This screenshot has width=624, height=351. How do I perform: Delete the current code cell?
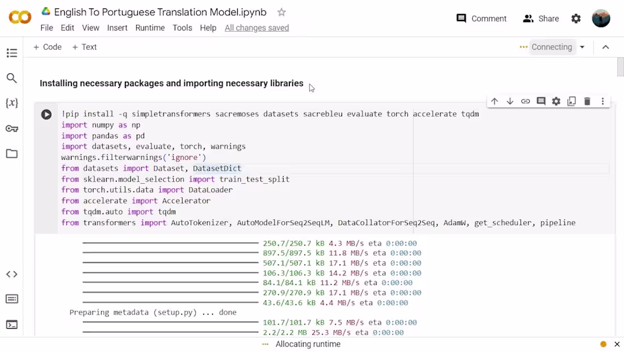tap(587, 101)
